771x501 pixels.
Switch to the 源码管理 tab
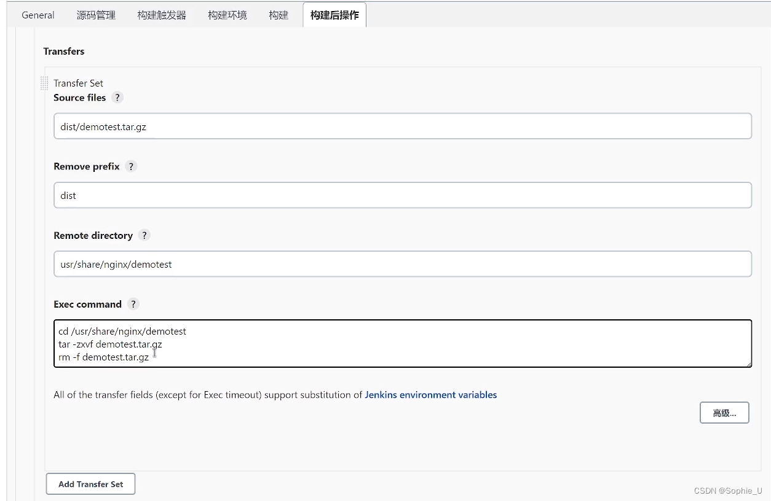96,15
